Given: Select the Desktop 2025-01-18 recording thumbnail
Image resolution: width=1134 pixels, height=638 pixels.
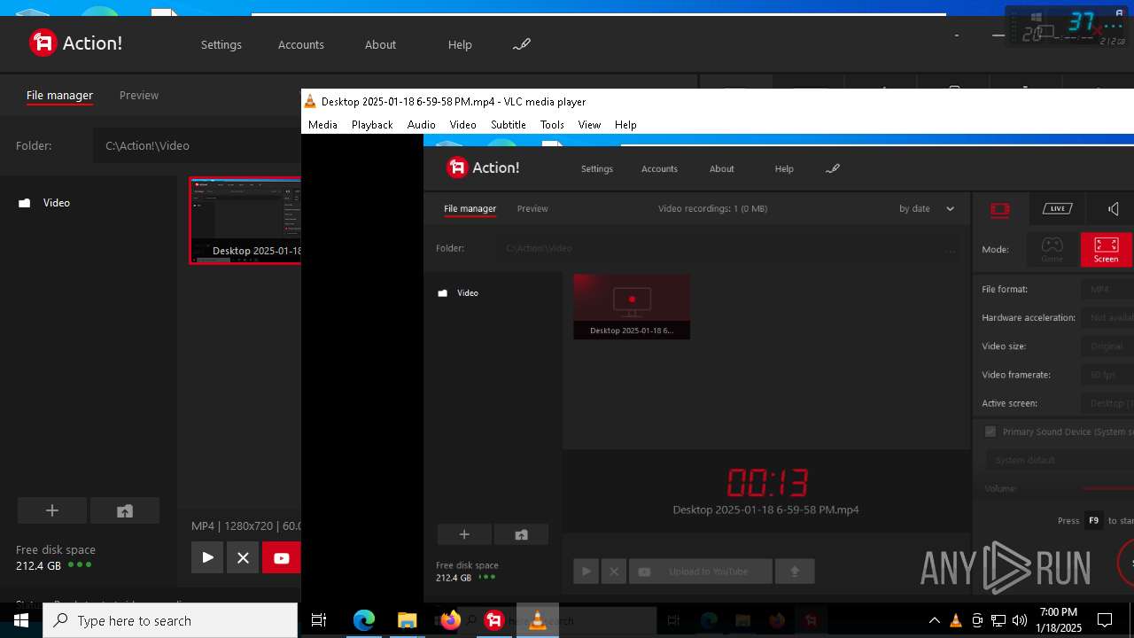Looking at the screenshot, I should (x=245, y=221).
